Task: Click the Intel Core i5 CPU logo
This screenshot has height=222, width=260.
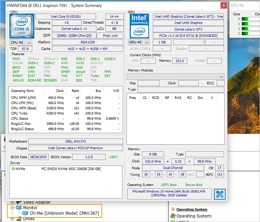Action: point(22,26)
